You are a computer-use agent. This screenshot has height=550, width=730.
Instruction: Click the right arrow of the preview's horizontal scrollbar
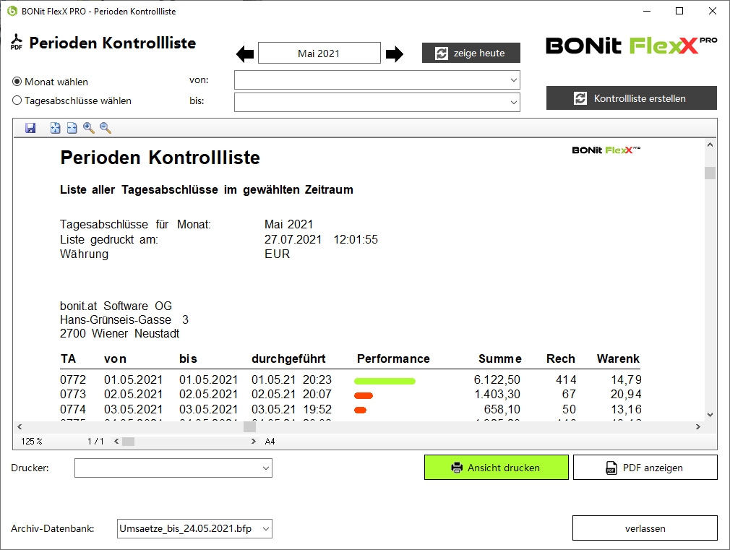(x=698, y=426)
